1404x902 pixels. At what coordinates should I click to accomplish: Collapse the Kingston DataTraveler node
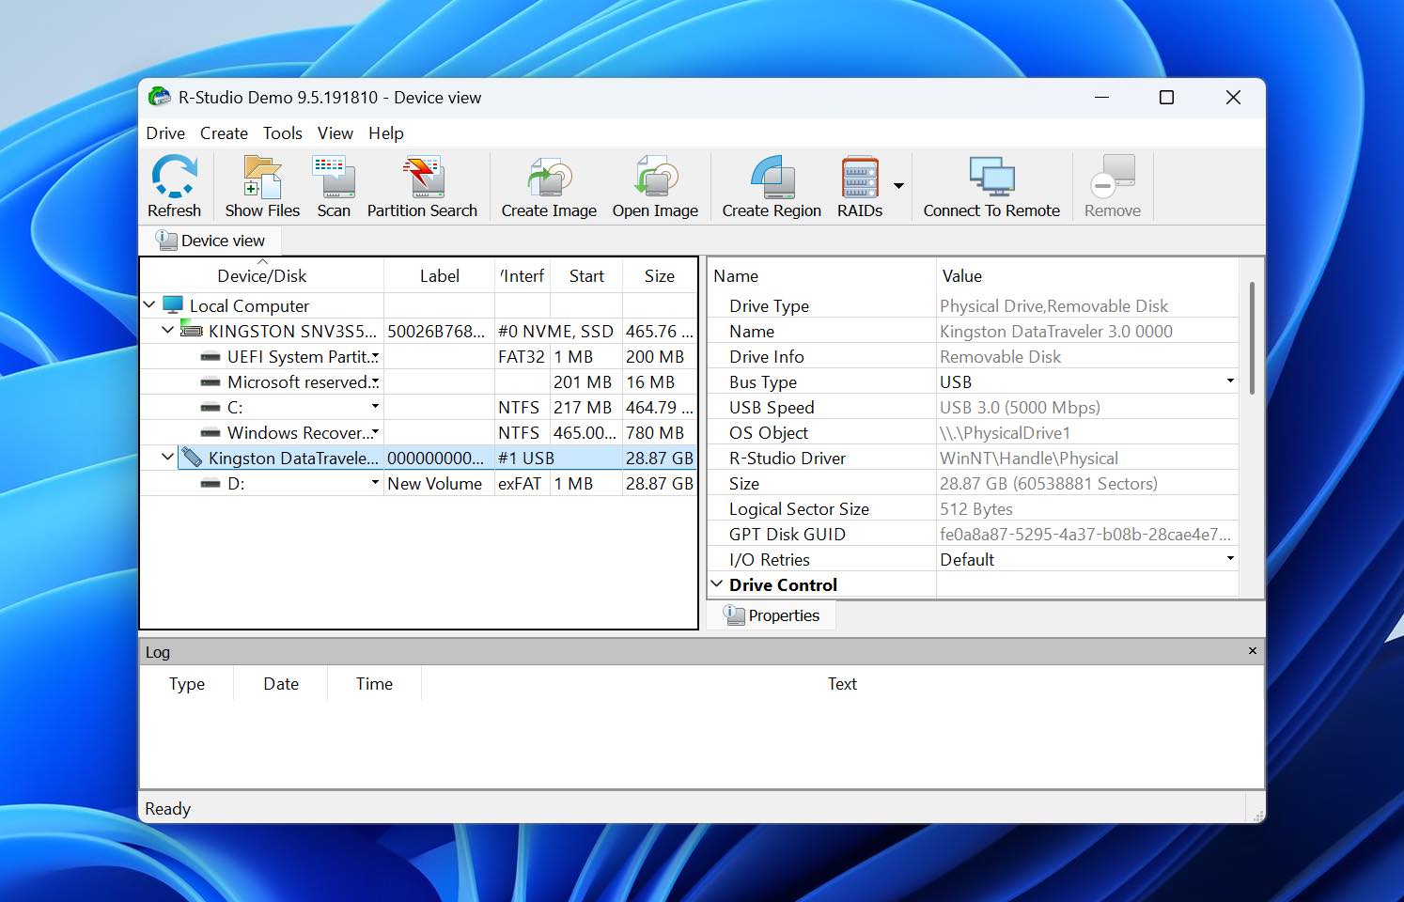167,457
